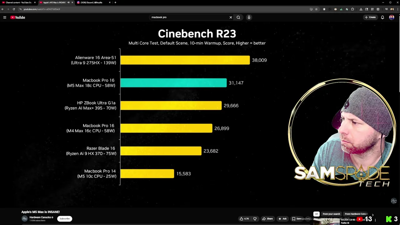Click the Ask button below the video
The height and width of the screenshot is (225, 400).
click(x=282, y=219)
